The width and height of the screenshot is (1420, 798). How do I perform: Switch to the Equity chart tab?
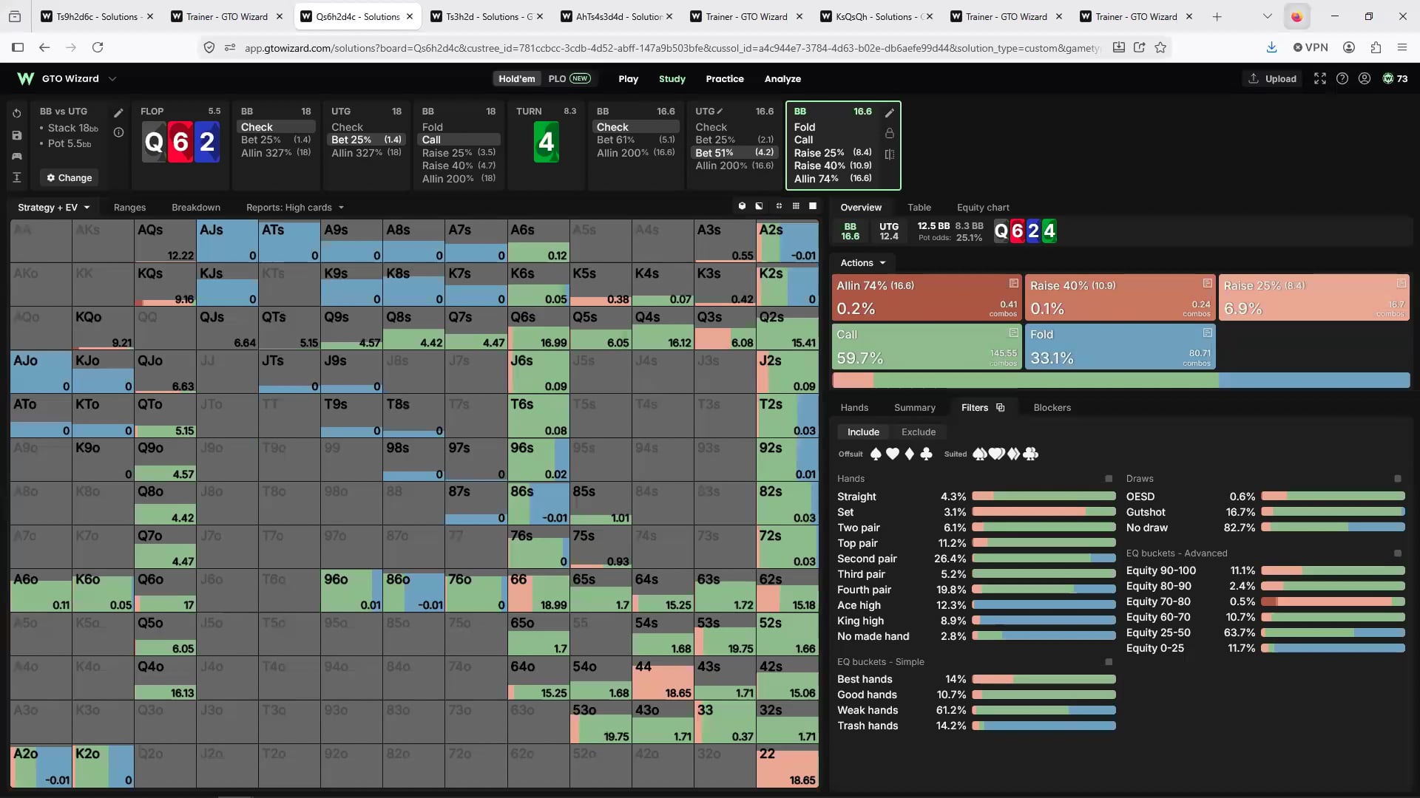click(x=983, y=208)
